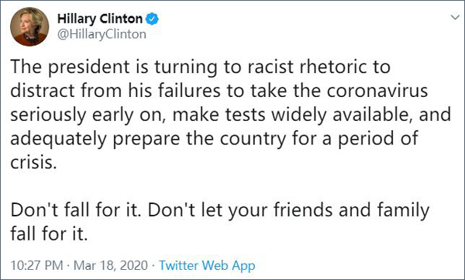465x280 pixels.
Task: Click the last line "fall for it."
Action: tap(50, 233)
